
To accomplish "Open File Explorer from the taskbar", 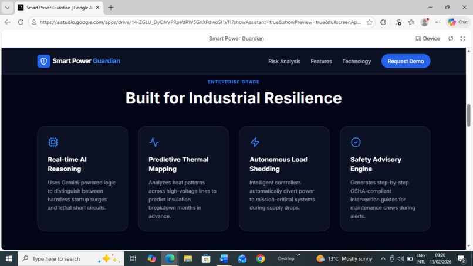I will 188,259.
